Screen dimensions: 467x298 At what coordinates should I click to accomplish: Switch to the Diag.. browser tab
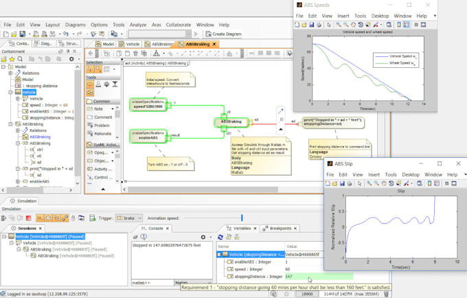(x=43, y=43)
